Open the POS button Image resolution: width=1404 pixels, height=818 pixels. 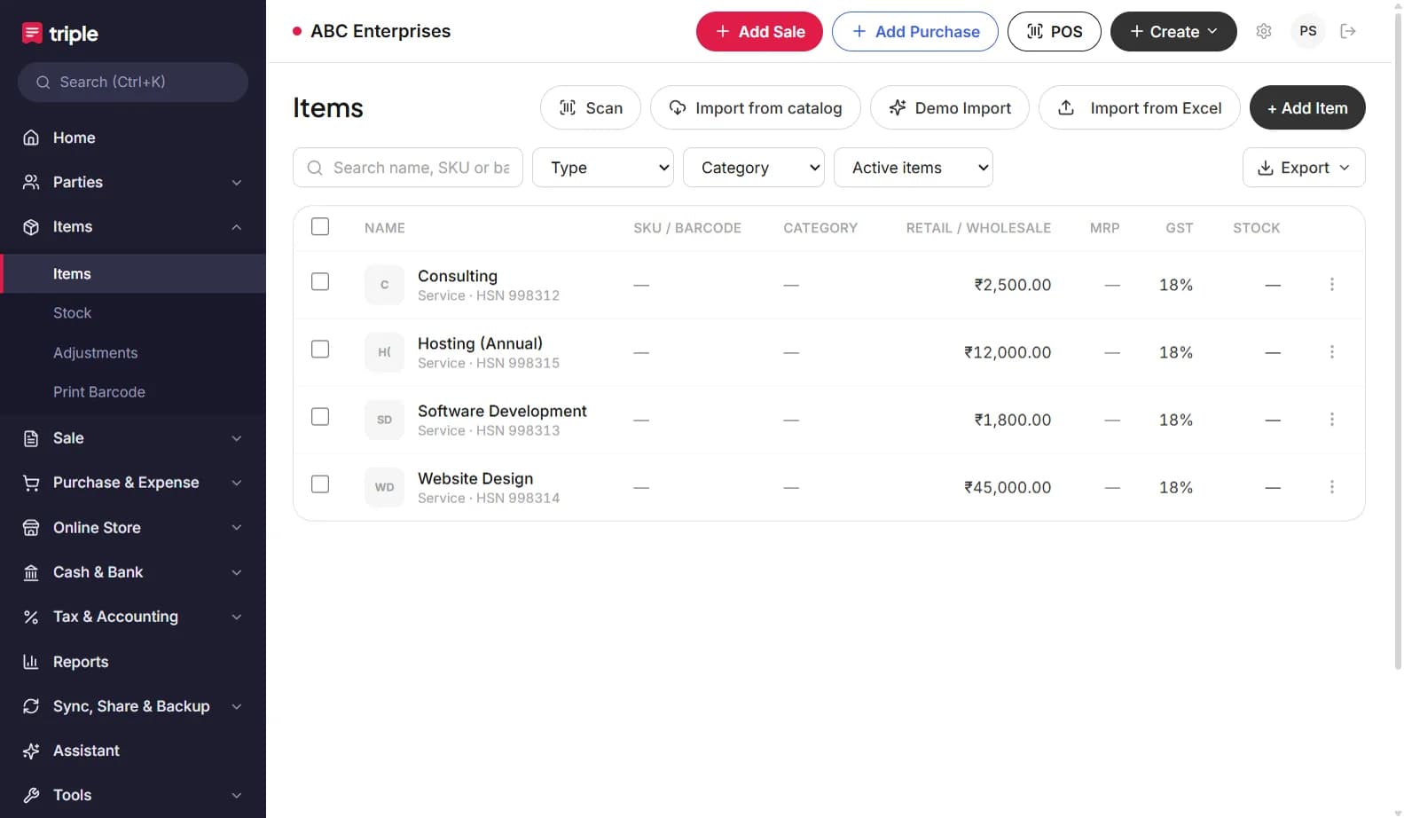pyautogui.click(x=1055, y=31)
